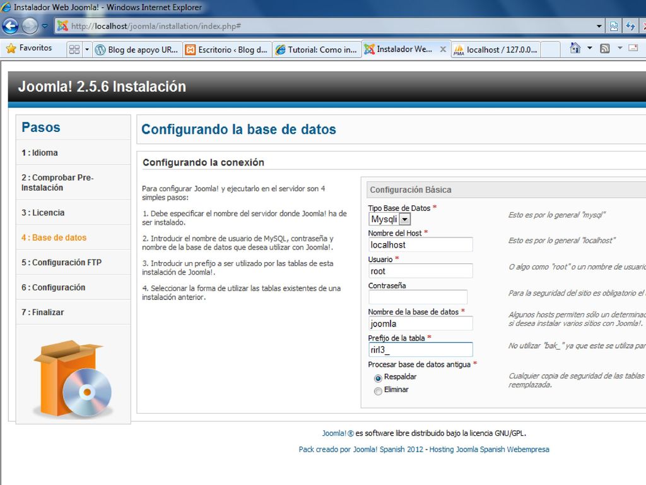Click the Joomla icon on the Instalador tab

click(x=370, y=49)
